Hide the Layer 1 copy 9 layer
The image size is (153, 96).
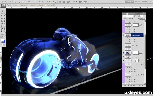(x=123, y=57)
